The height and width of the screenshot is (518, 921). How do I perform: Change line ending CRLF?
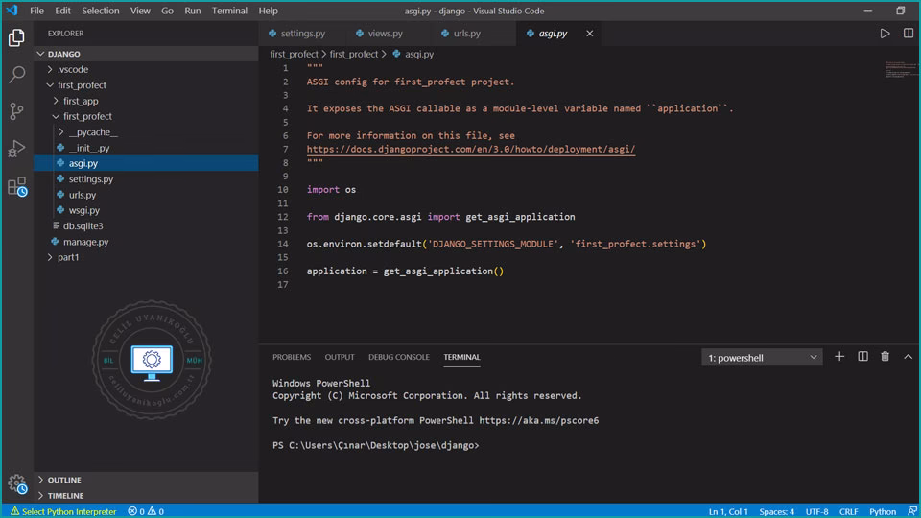(848, 511)
